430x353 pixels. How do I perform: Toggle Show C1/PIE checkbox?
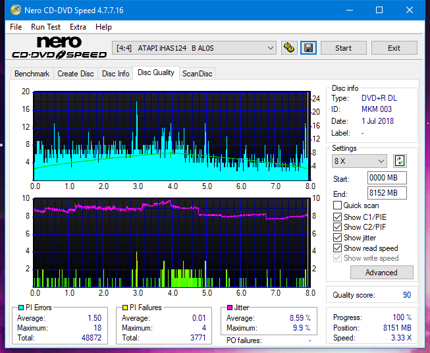coord(337,217)
